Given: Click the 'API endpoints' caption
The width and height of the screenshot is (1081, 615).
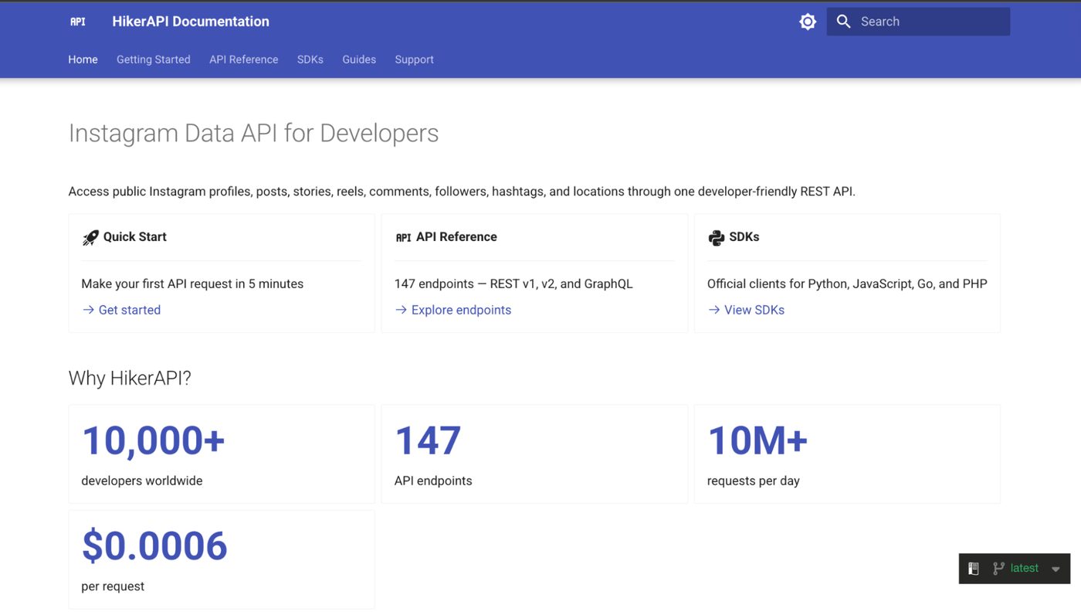Looking at the screenshot, I should coord(433,481).
